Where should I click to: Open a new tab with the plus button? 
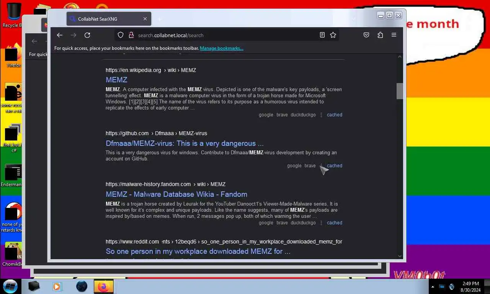(x=160, y=19)
